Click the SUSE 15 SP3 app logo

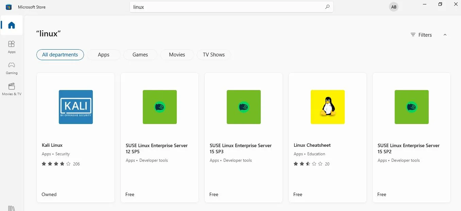tap(244, 107)
